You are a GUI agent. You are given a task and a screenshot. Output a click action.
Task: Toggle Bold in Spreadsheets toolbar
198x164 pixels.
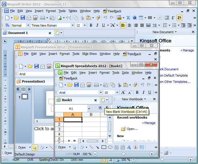(137, 93)
